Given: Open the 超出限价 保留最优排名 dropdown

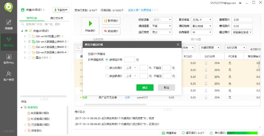Looking at the screenshot, I should pos(242,32).
